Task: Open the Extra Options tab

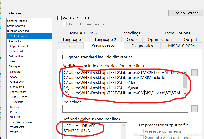Action: [178, 33]
